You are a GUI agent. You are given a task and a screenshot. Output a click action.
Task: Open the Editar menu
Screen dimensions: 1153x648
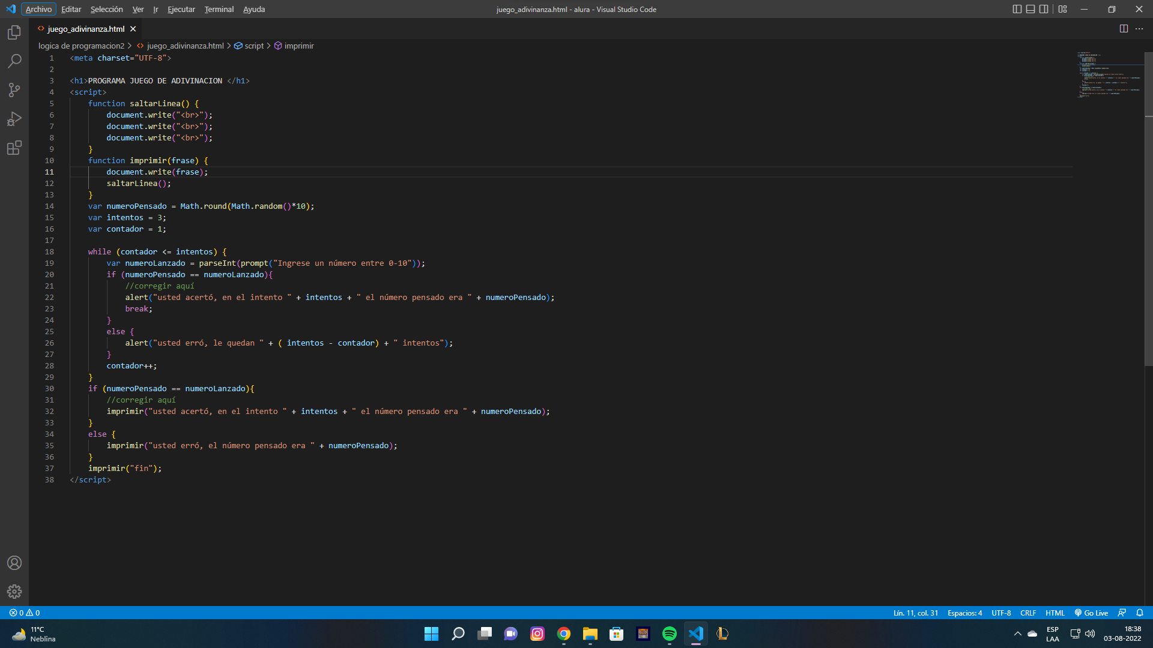tap(71, 9)
